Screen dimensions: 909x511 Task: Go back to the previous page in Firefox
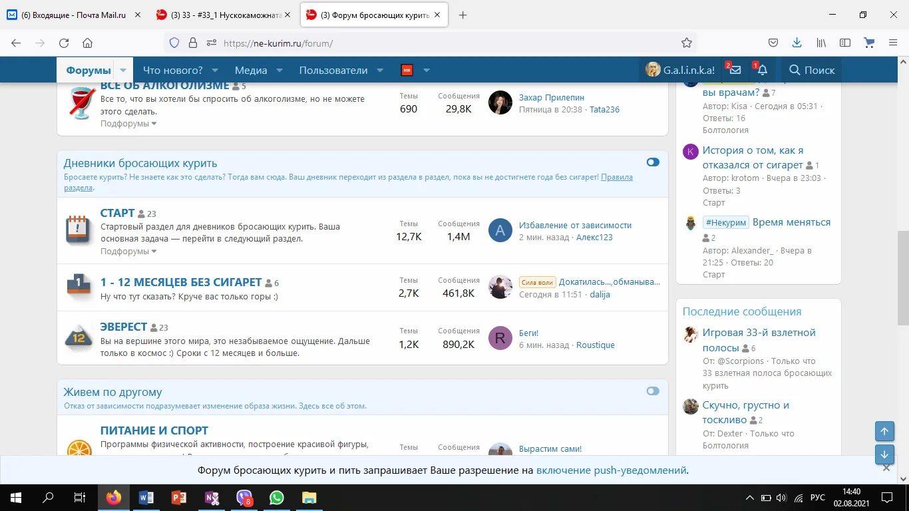pos(16,43)
